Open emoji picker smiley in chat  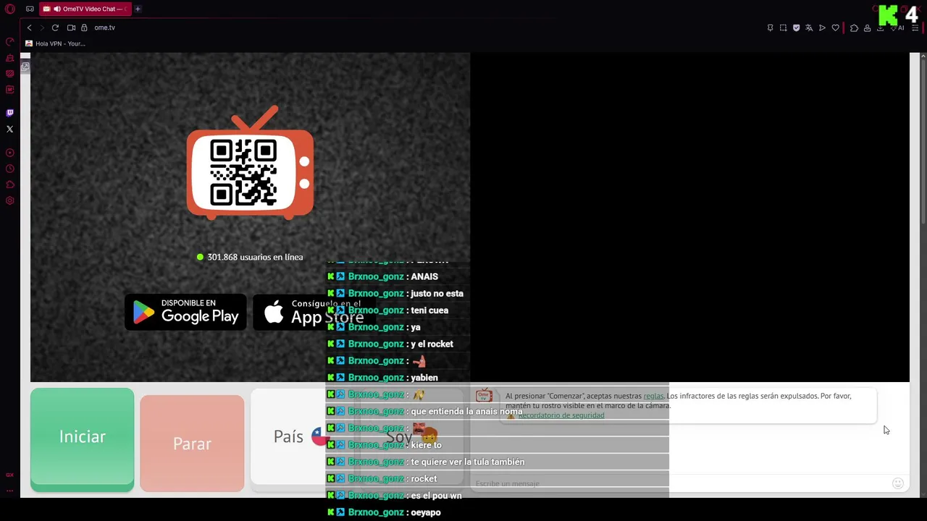[x=898, y=483]
